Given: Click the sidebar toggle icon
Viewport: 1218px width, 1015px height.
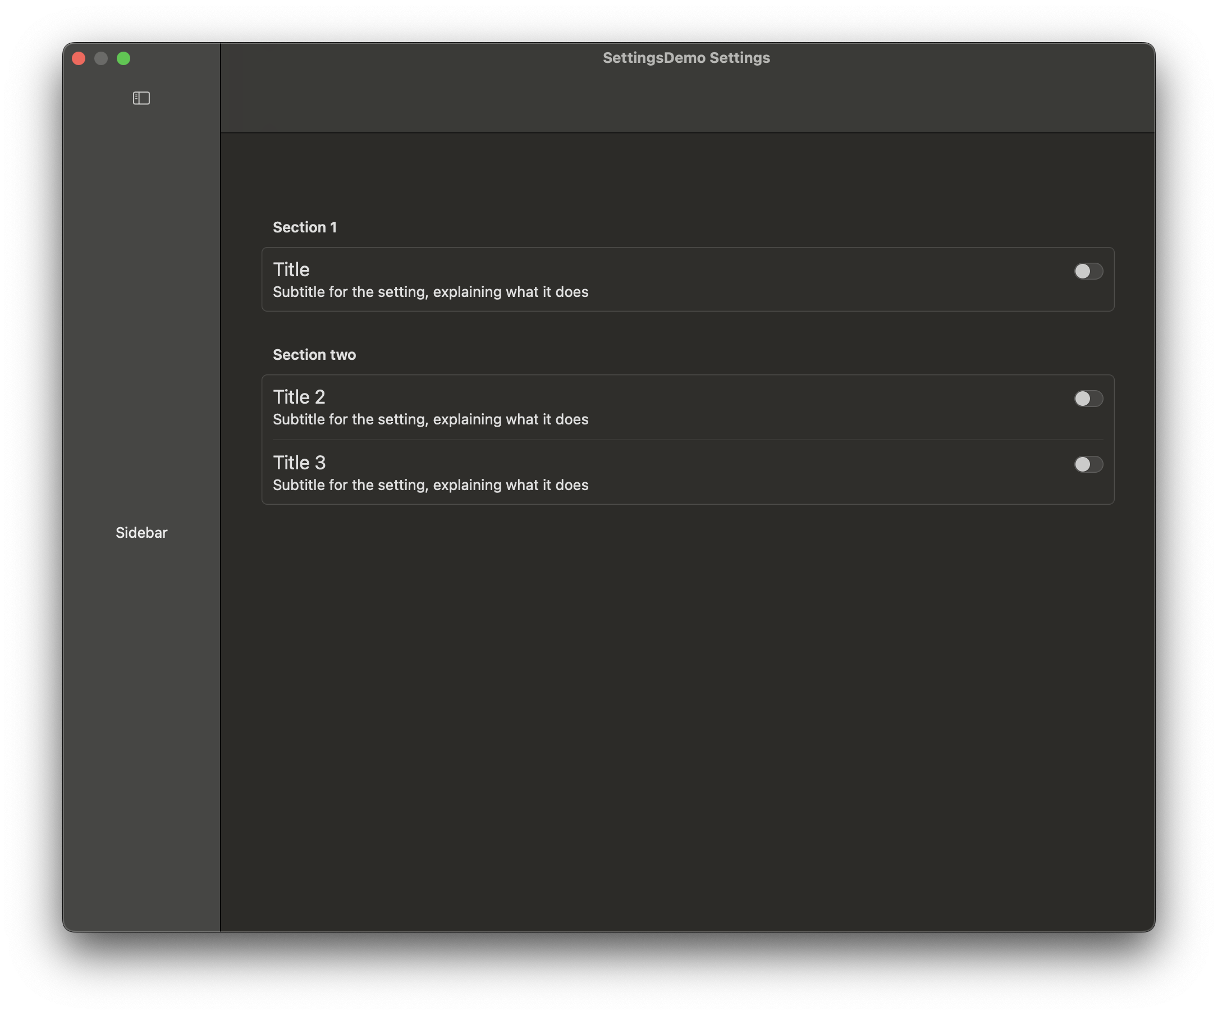Looking at the screenshot, I should [x=140, y=98].
